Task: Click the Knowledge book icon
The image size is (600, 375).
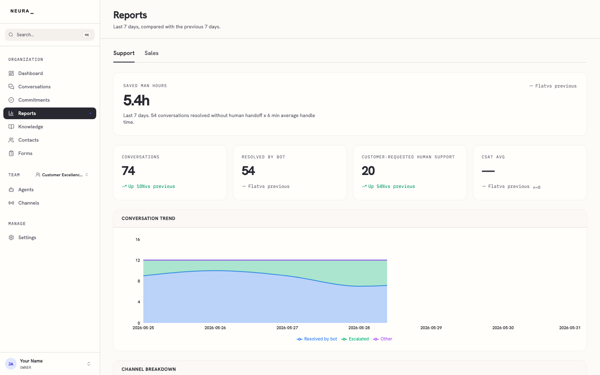Action: click(11, 127)
